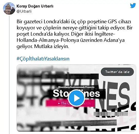This screenshot has height=134, width=139.
Task: Open the #ÇöpİthalatıYasaklansın hashtag
Action: 43,59
